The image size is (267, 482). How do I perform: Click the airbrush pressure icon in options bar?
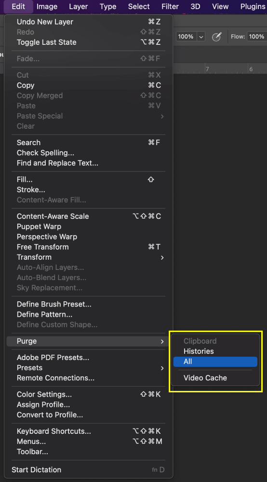pos(217,37)
